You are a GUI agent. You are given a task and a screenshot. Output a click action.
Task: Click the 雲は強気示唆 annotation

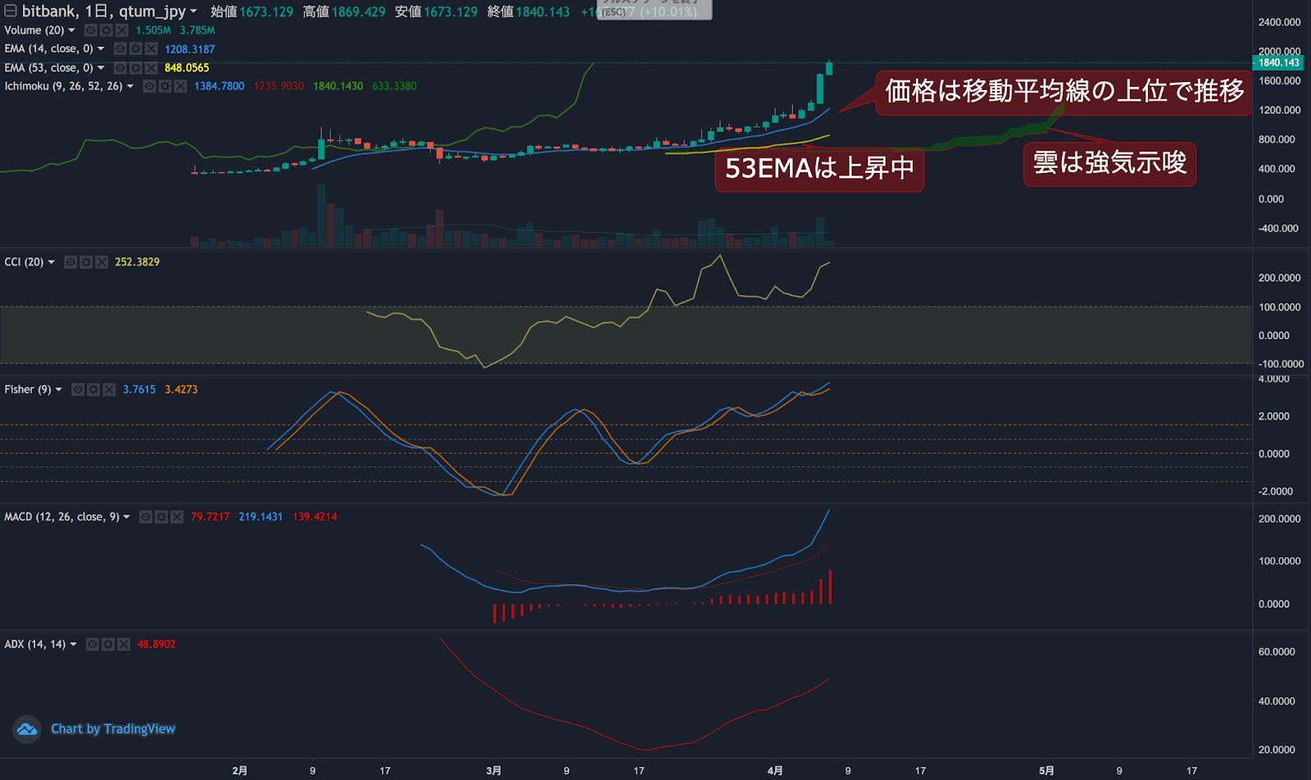click(x=1110, y=164)
